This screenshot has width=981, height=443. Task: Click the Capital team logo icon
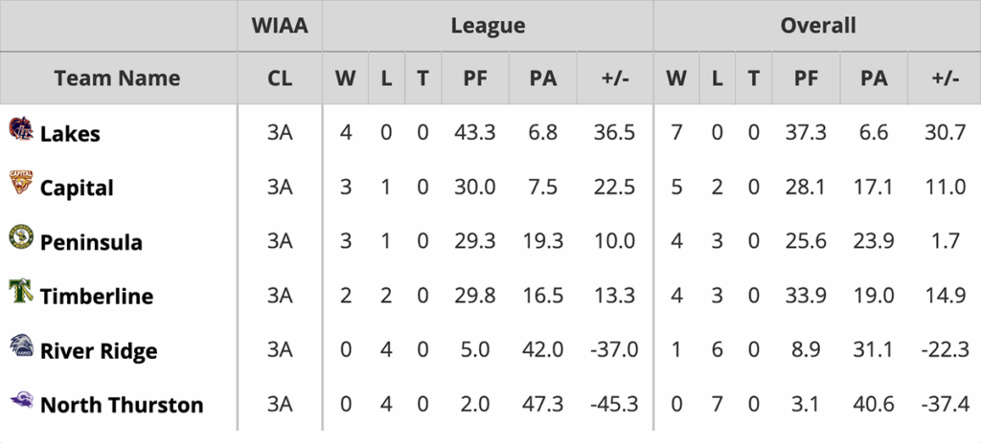[x=21, y=183]
